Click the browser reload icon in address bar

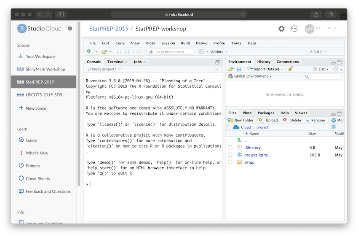coord(243,14)
